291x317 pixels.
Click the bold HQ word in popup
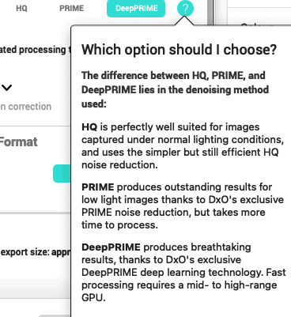pyautogui.click(x=89, y=127)
